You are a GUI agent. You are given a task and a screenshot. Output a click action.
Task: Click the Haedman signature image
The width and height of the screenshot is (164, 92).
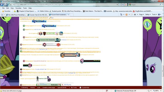[43, 79]
